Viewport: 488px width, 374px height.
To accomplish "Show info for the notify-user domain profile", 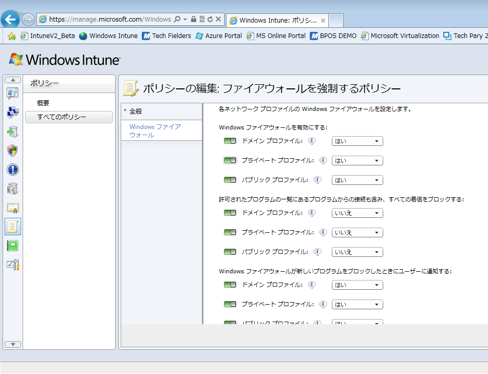I will [311, 285].
